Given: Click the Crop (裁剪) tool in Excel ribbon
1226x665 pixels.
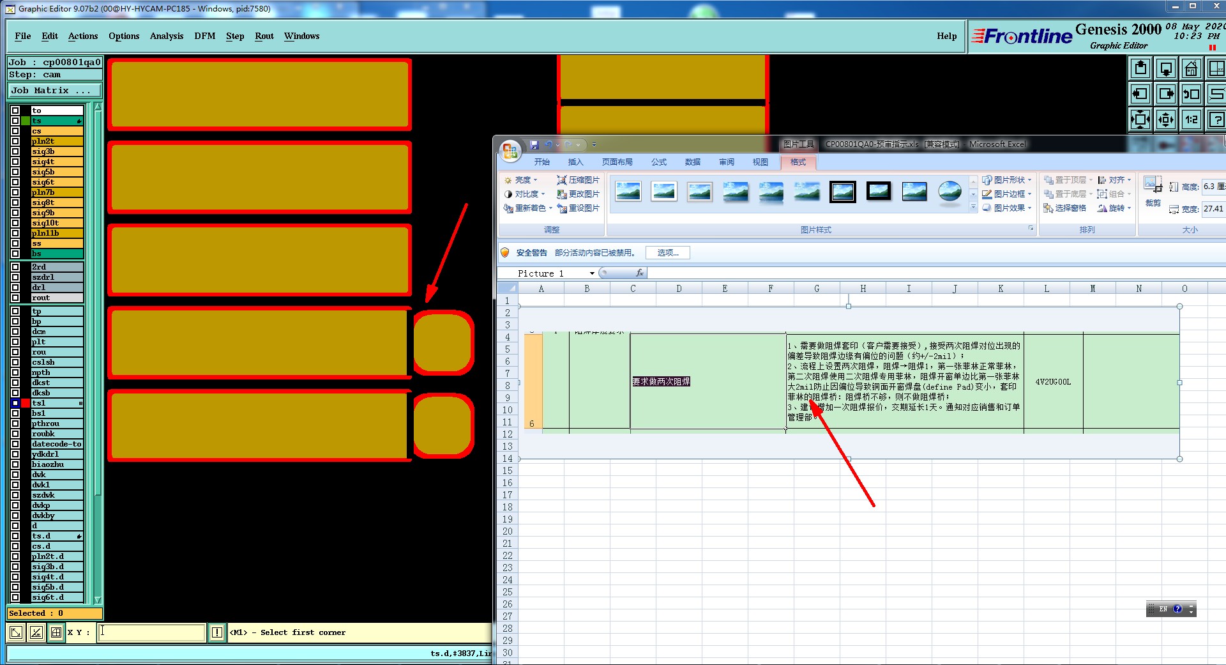Looking at the screenshot, I should [1153, 192].
